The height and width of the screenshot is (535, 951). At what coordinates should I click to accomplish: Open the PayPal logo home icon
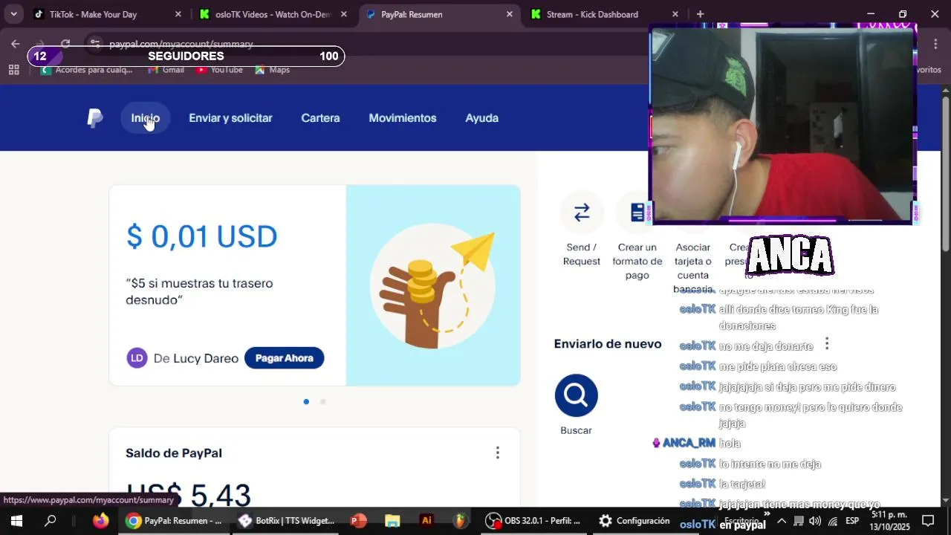(x=95, y=118)
